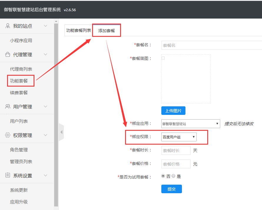Open 功能套餐 in the sidebar
The image size is (262, 210).
pyautogui.click(x=19, y=81)
